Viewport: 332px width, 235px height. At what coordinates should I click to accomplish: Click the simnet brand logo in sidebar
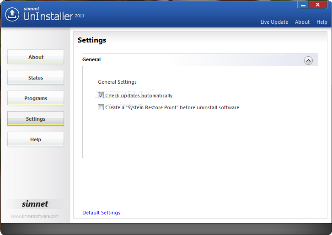click(35, 204)
